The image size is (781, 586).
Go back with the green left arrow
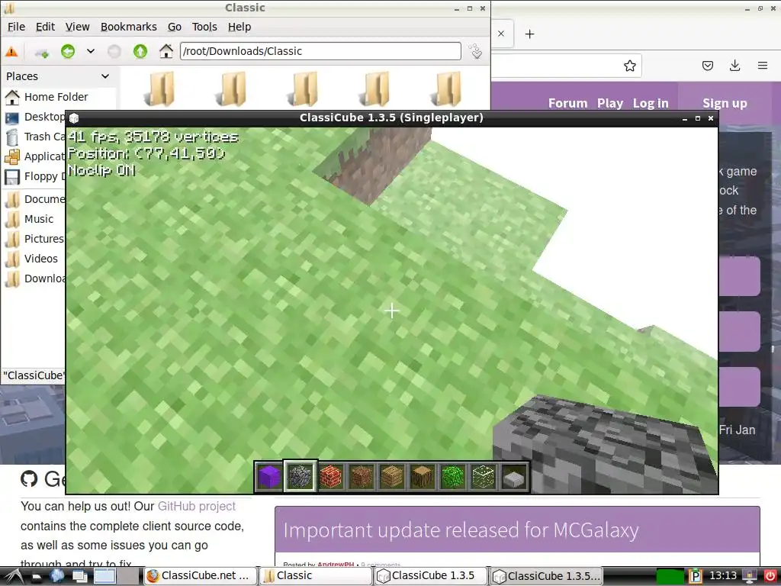tap(68, 51)
